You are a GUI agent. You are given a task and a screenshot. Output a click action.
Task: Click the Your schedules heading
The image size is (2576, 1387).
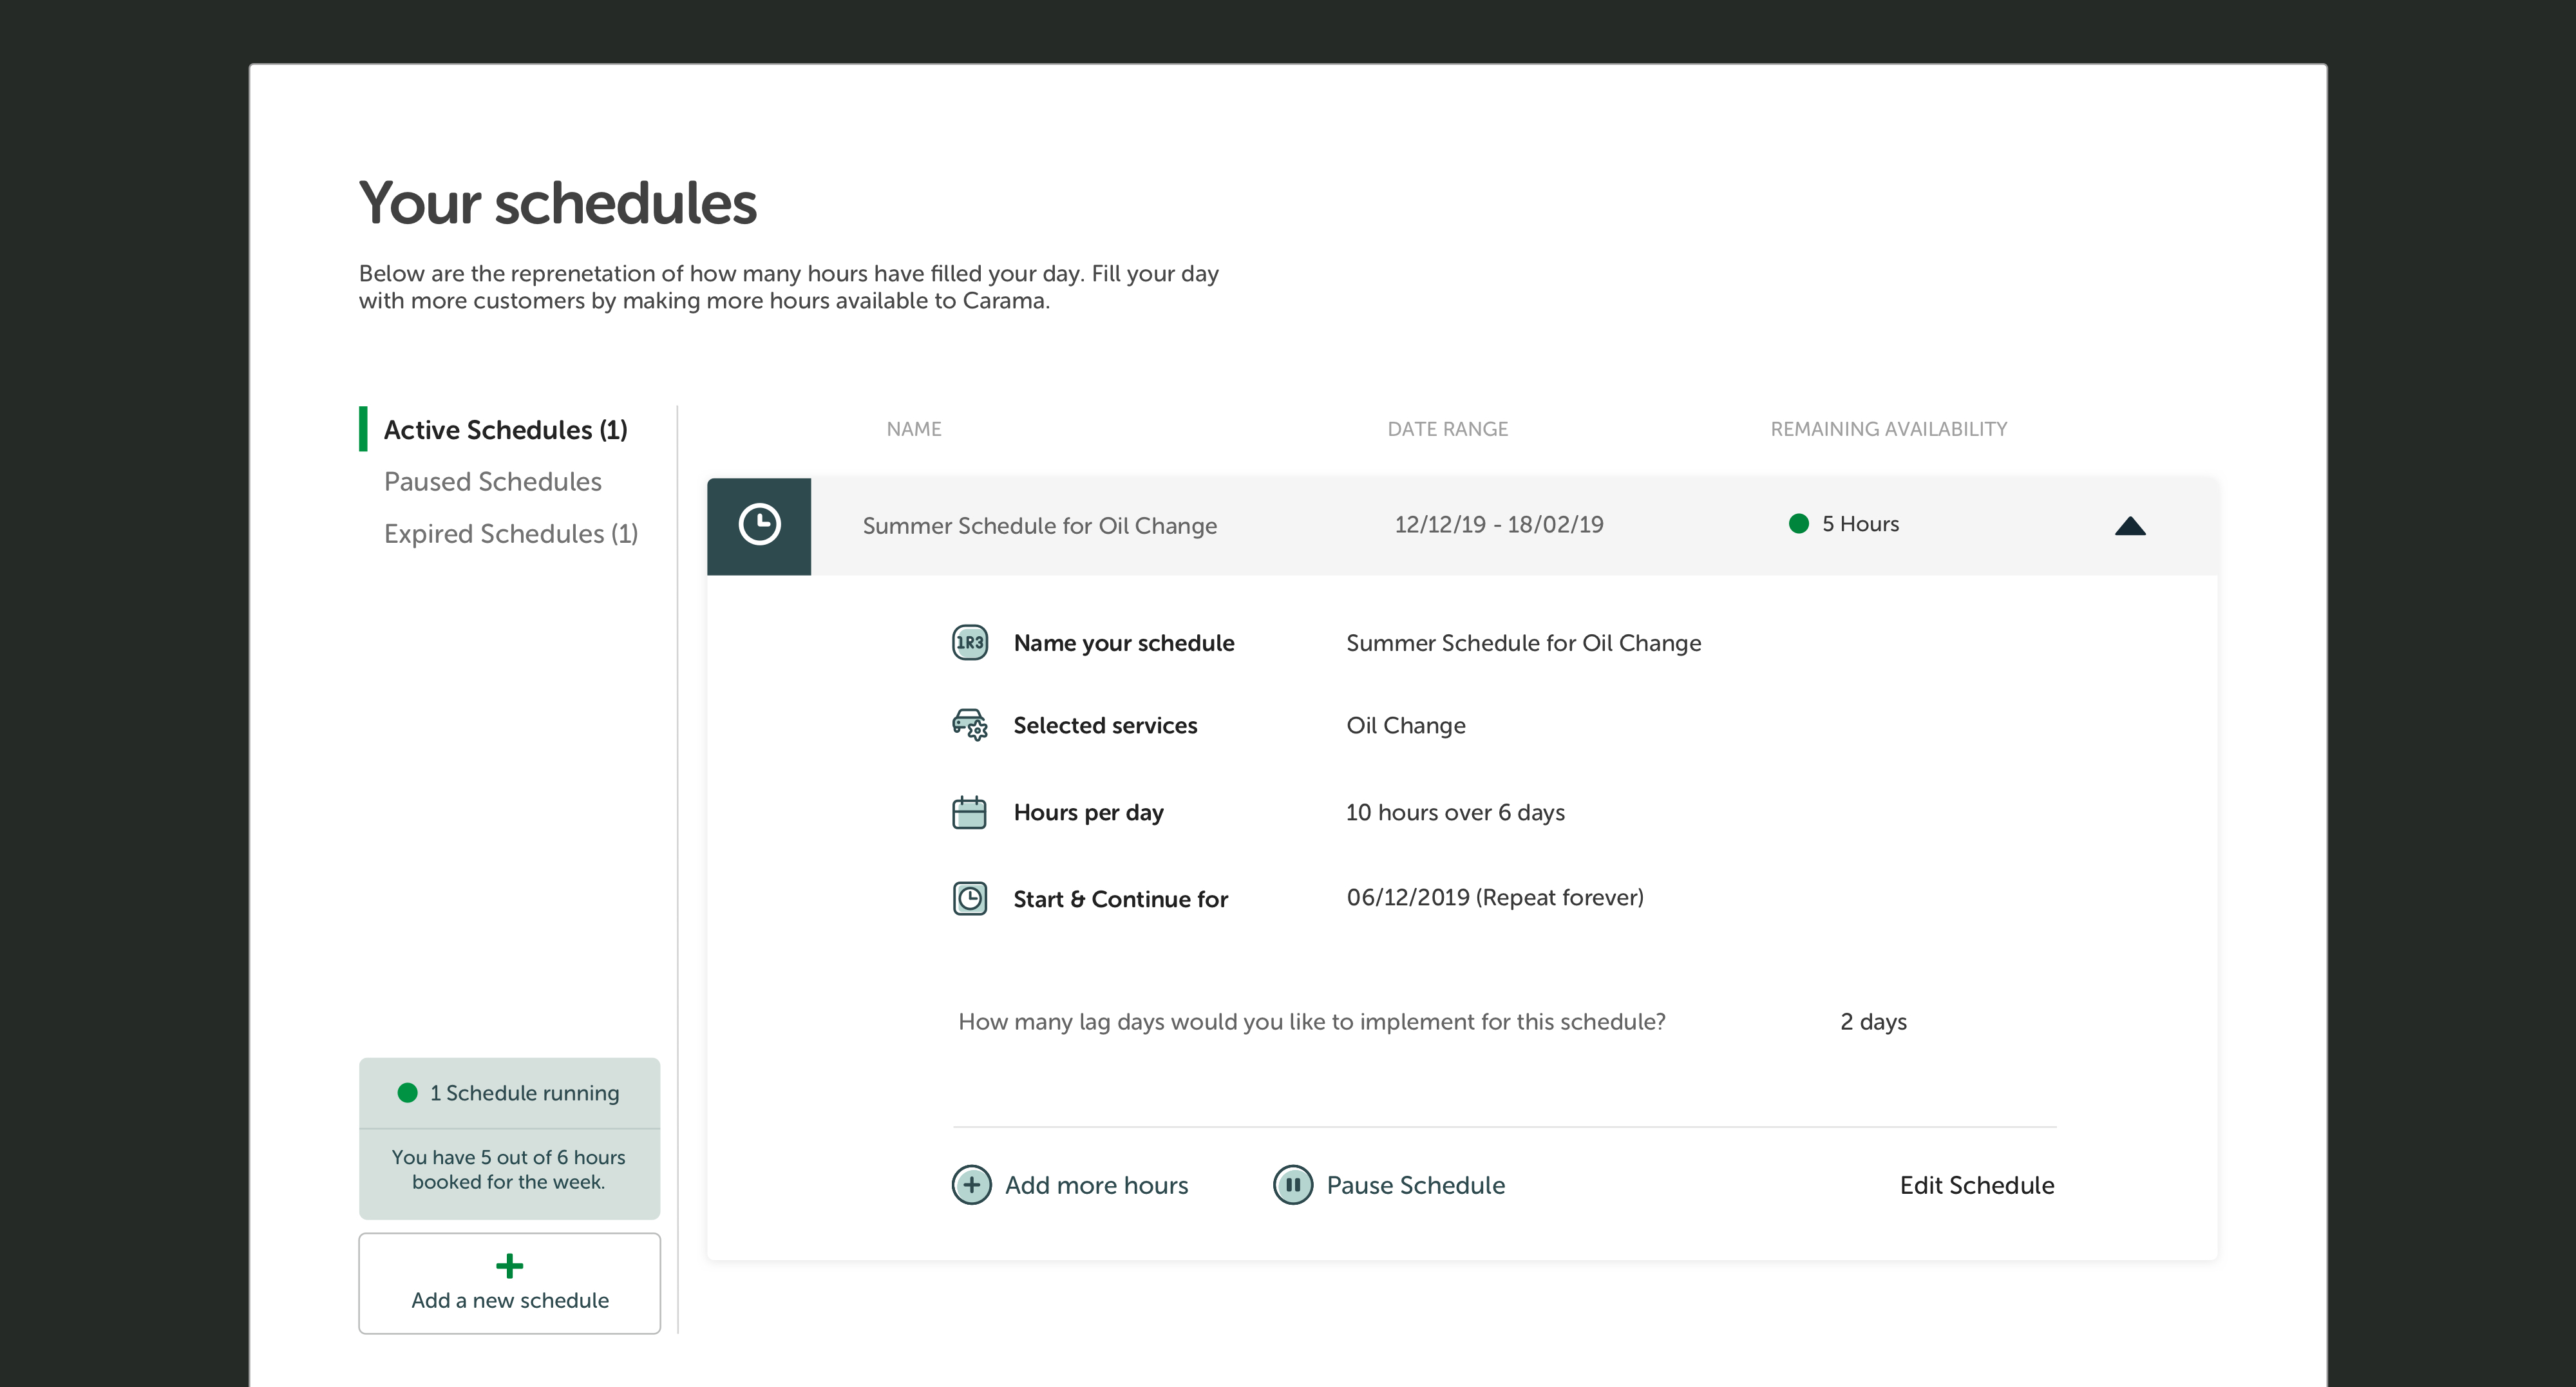pos(557,204)
